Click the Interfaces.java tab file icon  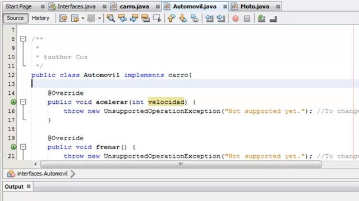click(x=52, y=7)
